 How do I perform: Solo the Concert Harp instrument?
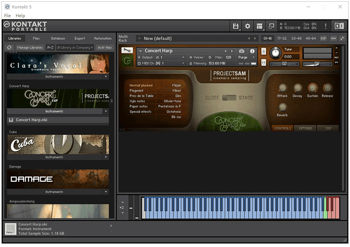pyautogui.click(x=263, y=51)
